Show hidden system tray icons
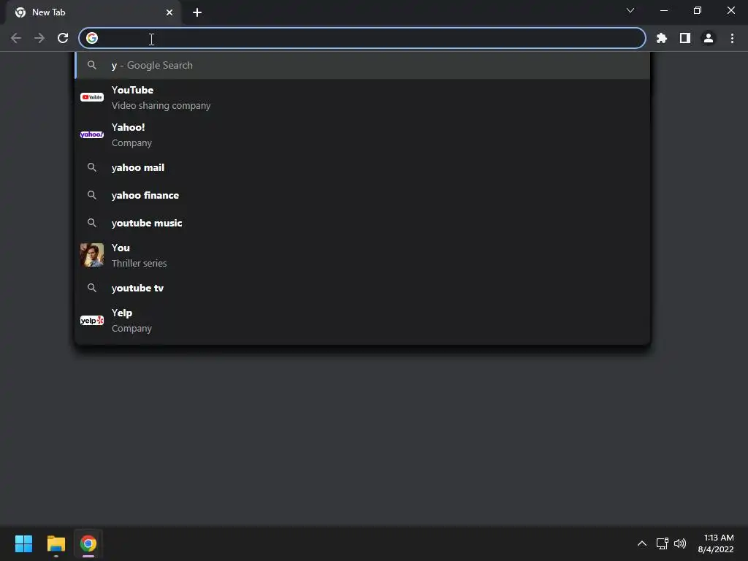 click(642, 543)
